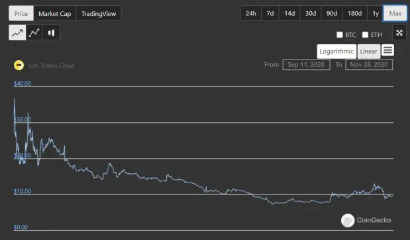The height and width of the screenshot is (240, 410).
Task: Enable the ETH comparison checkbox
Action: pyautogui.click(x=365, y=34)
